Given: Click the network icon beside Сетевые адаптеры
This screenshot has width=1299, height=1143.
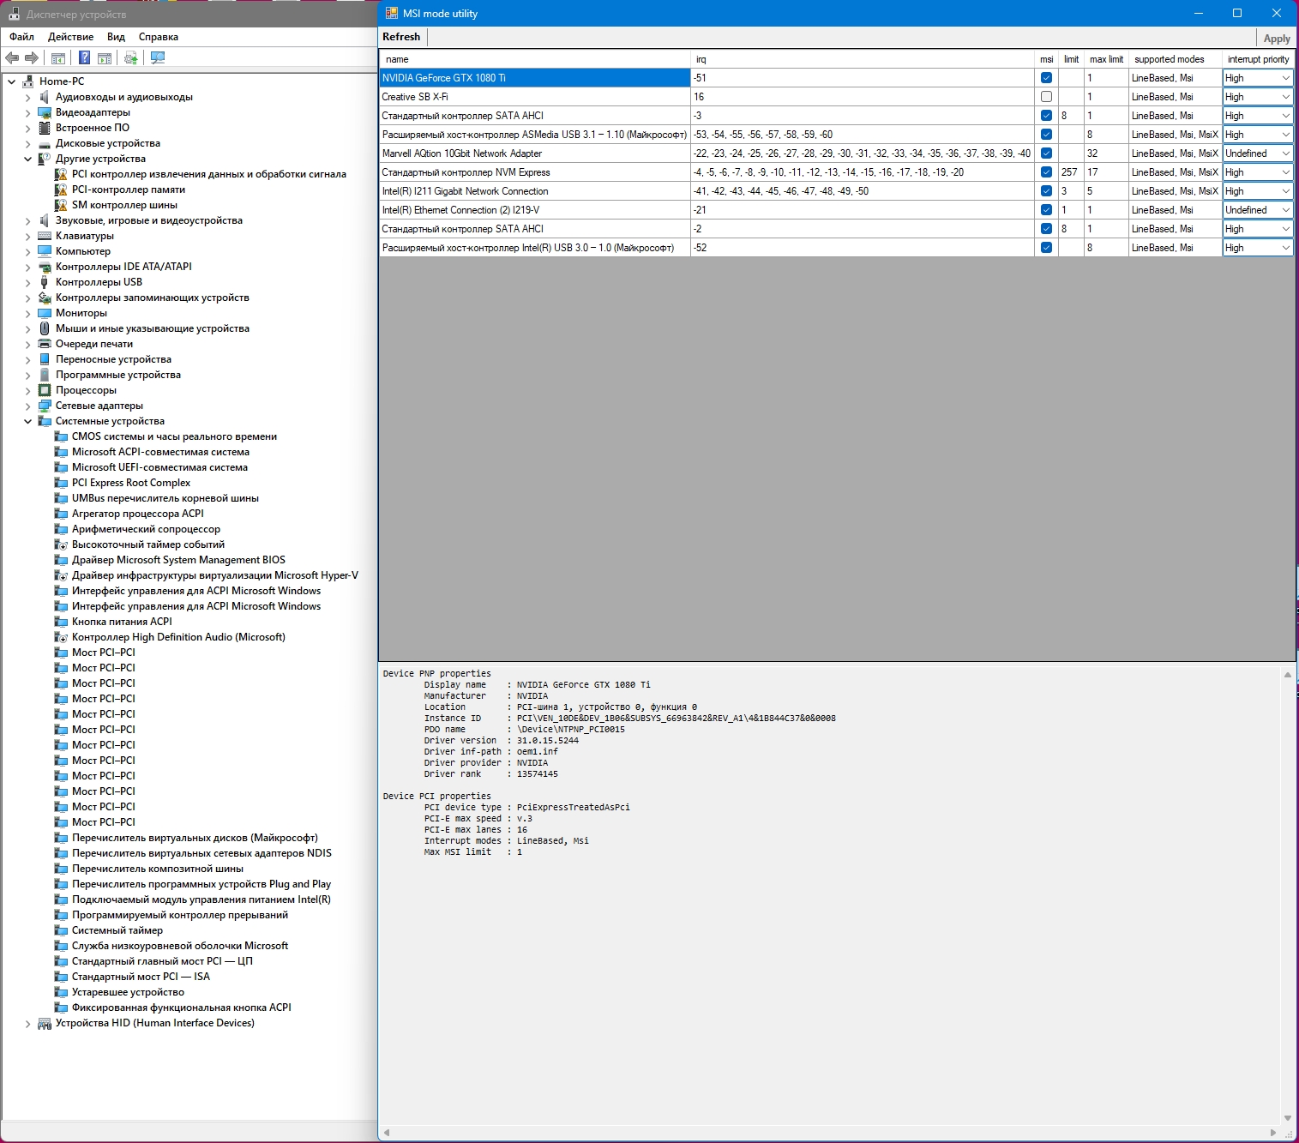Looking at the screenshot, I should [45, 406].
